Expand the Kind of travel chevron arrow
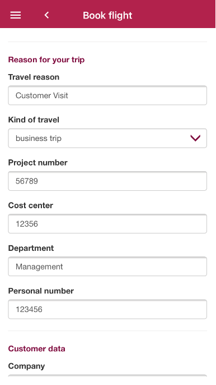Screen dimensions: 216x385 point(195,138)
